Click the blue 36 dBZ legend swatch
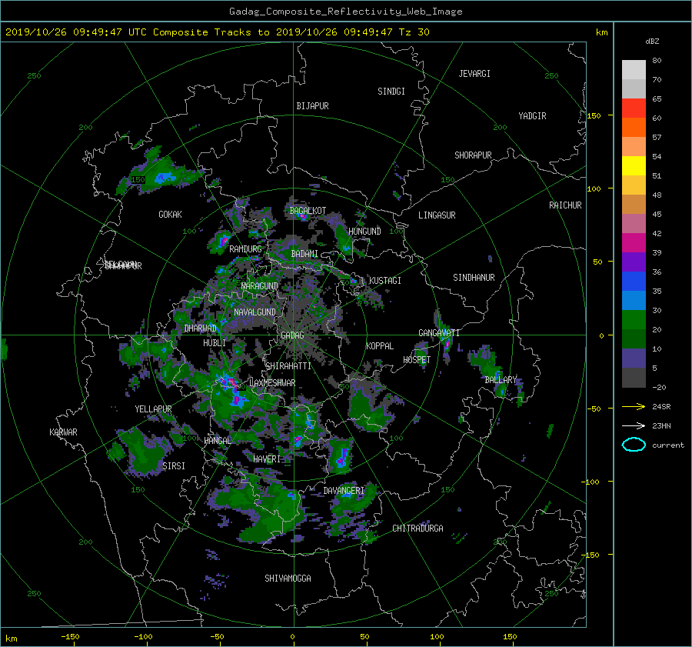 pyautogui.click(x=634, y=281)
